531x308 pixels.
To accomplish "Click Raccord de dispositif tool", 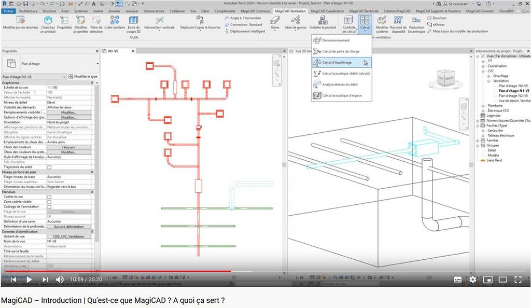I will [398, 24].
